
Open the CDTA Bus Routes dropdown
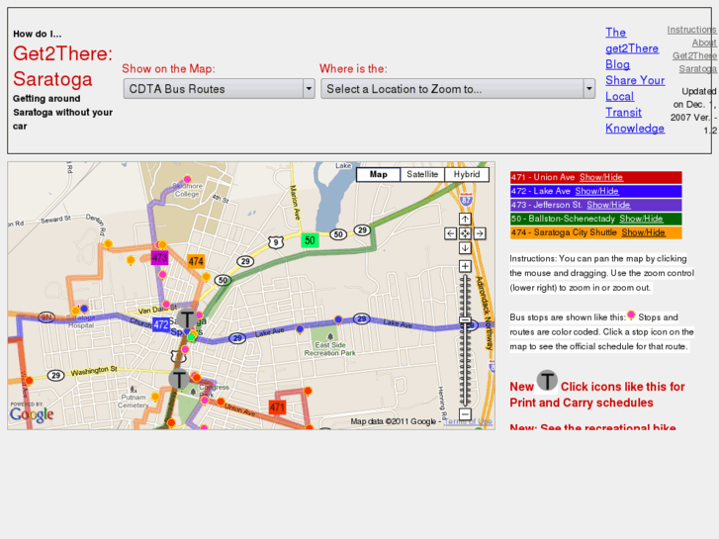220,89
